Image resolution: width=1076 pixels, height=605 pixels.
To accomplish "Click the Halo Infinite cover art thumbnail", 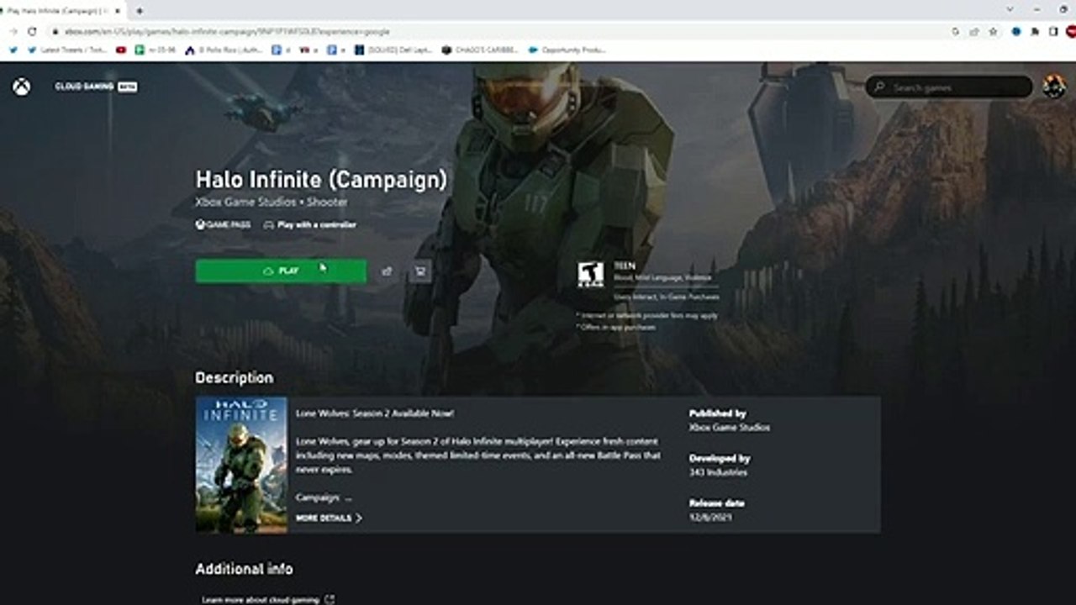I will (x=241, y=465).
